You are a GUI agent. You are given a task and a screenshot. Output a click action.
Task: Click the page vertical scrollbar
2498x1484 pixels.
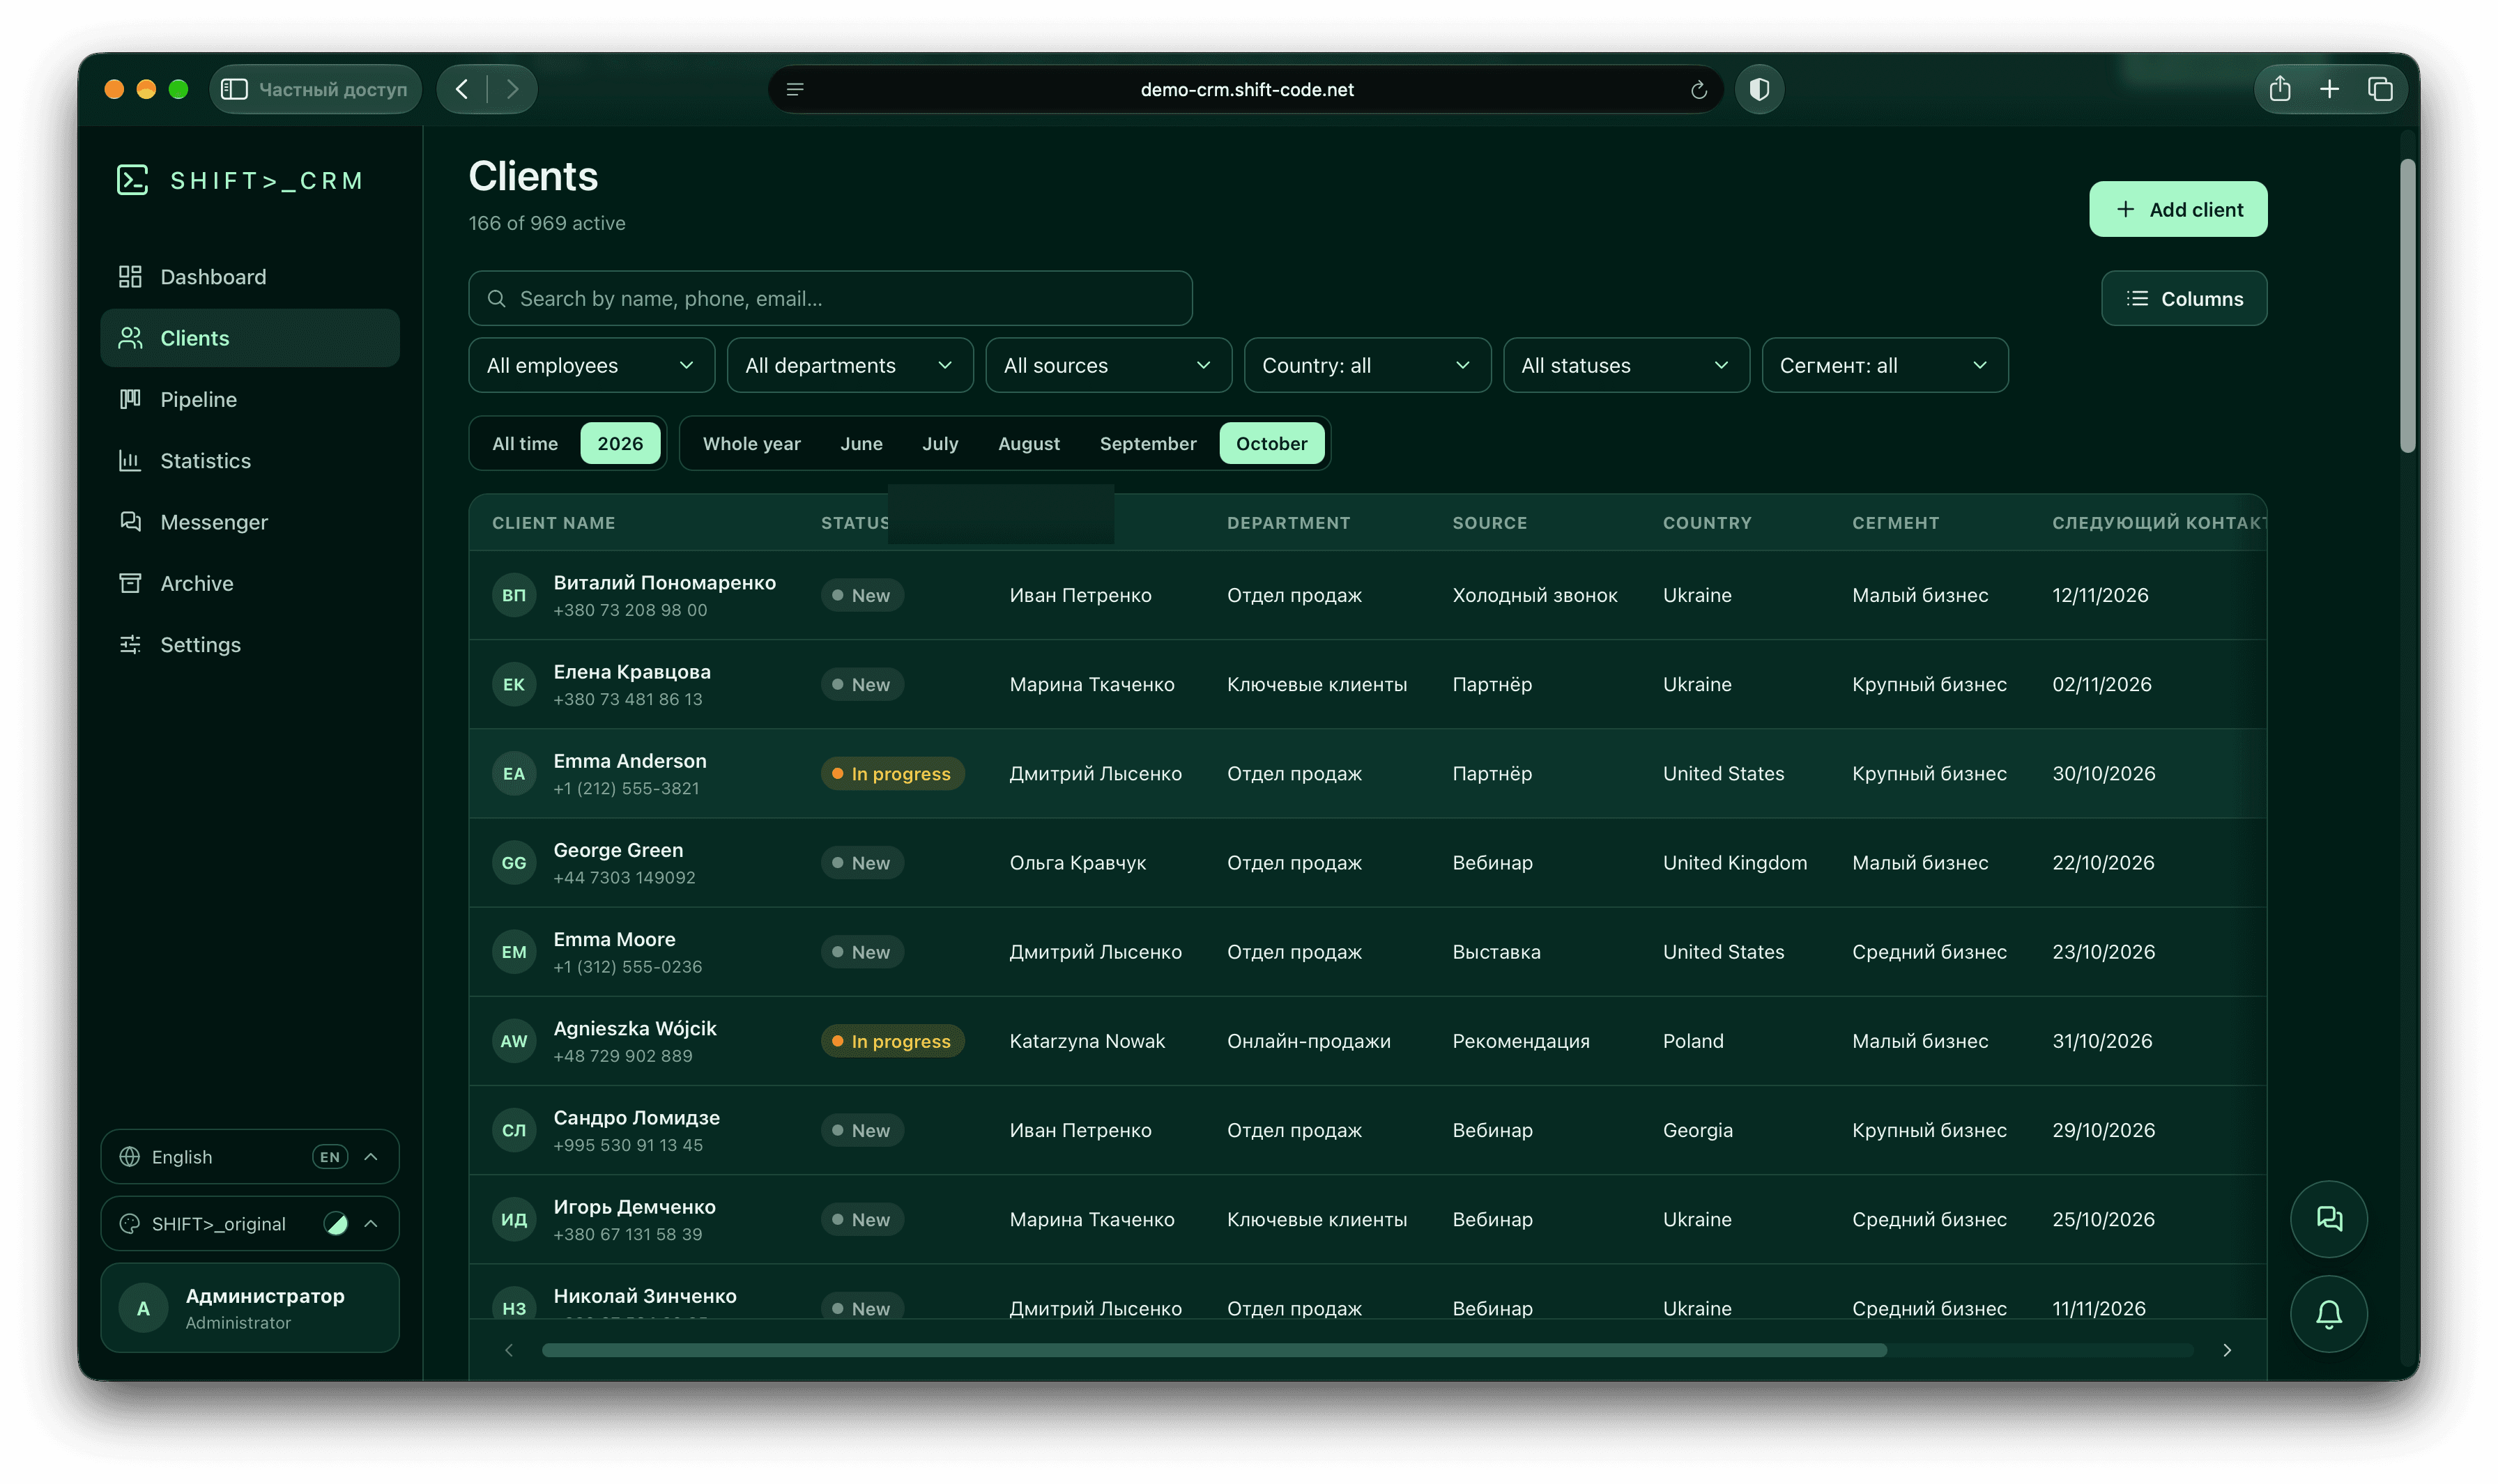[2407, 306]
